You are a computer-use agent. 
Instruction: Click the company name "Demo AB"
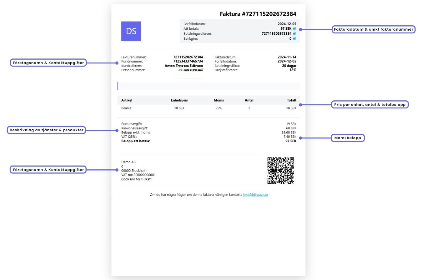click(x=128, y=162)
